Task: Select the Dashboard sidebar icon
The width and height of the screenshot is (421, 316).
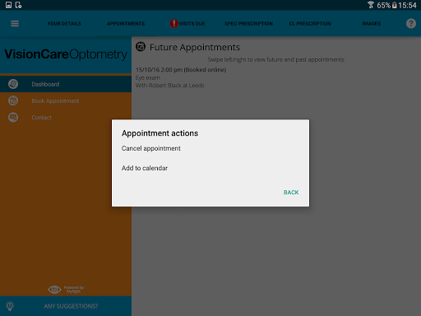Action: pyautogui.click(x=13, y=84)
